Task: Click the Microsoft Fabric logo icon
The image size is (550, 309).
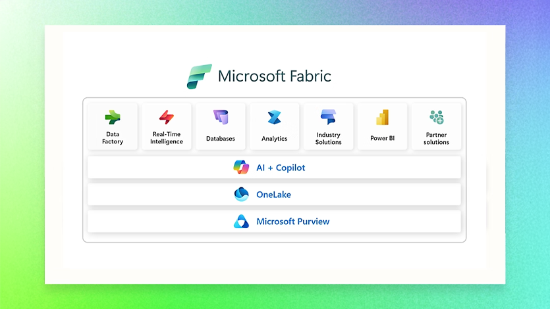Action: [199, 76]
